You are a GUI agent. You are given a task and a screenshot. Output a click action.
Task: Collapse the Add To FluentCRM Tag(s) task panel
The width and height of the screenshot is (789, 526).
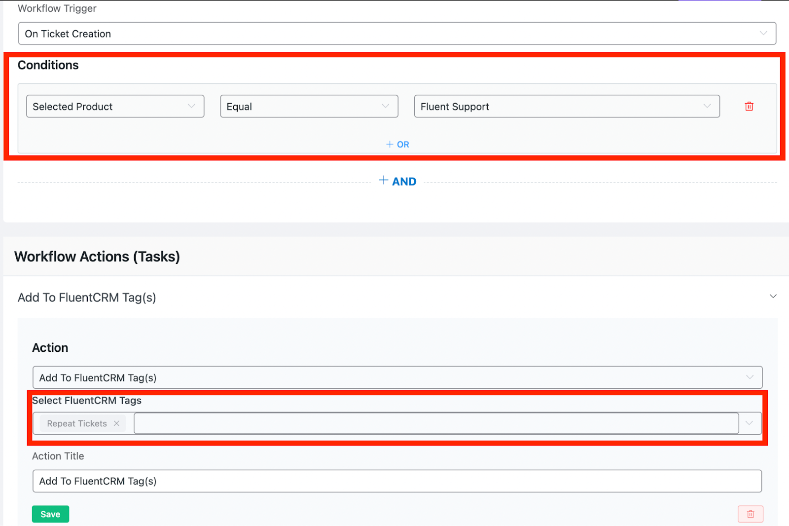(x=773, y=297)
